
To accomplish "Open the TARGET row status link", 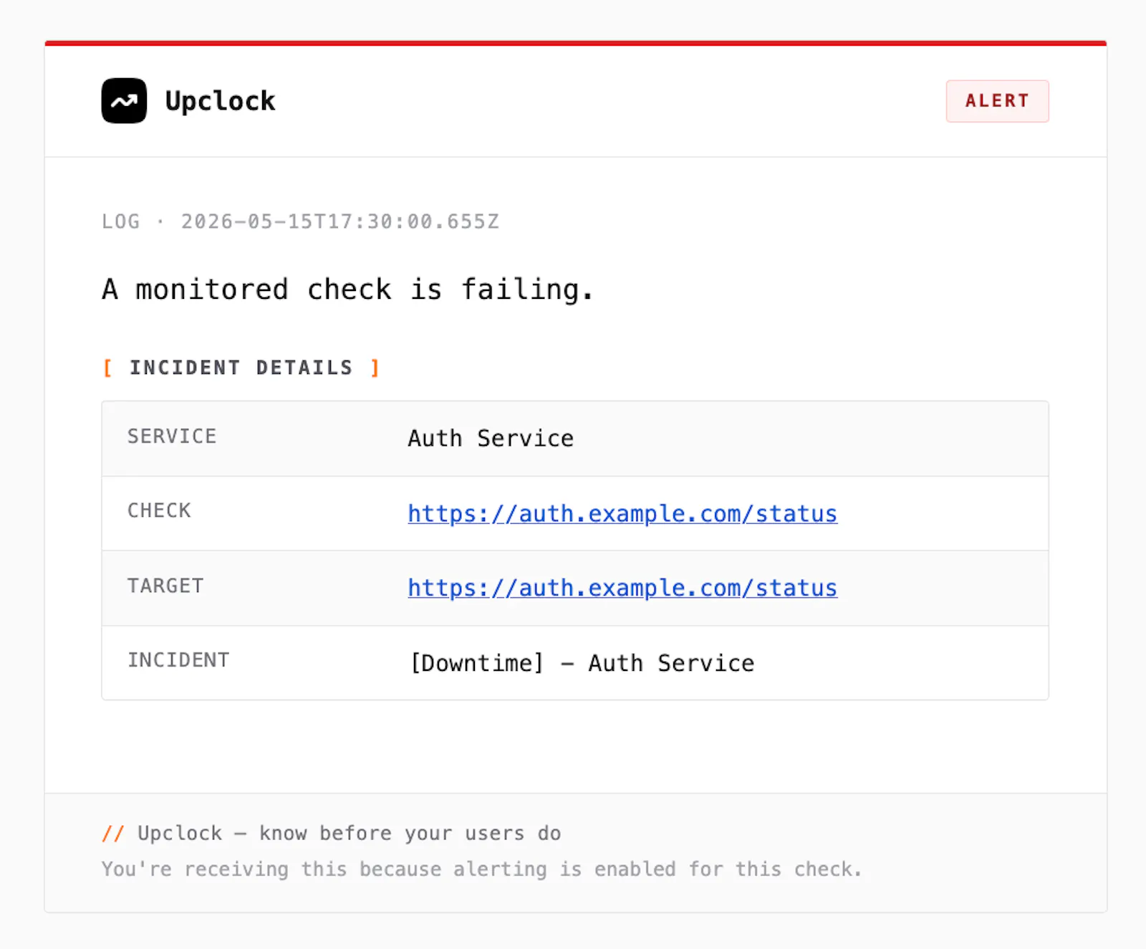I will click(x=622, y=588).
